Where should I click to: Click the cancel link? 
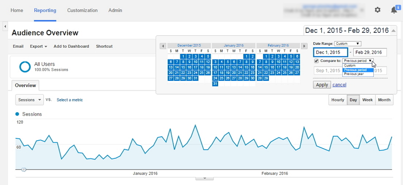pyautogui.click(x=339, y=84)
